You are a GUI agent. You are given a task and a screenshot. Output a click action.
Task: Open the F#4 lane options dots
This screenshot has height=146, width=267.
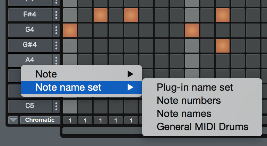point(56,15)
